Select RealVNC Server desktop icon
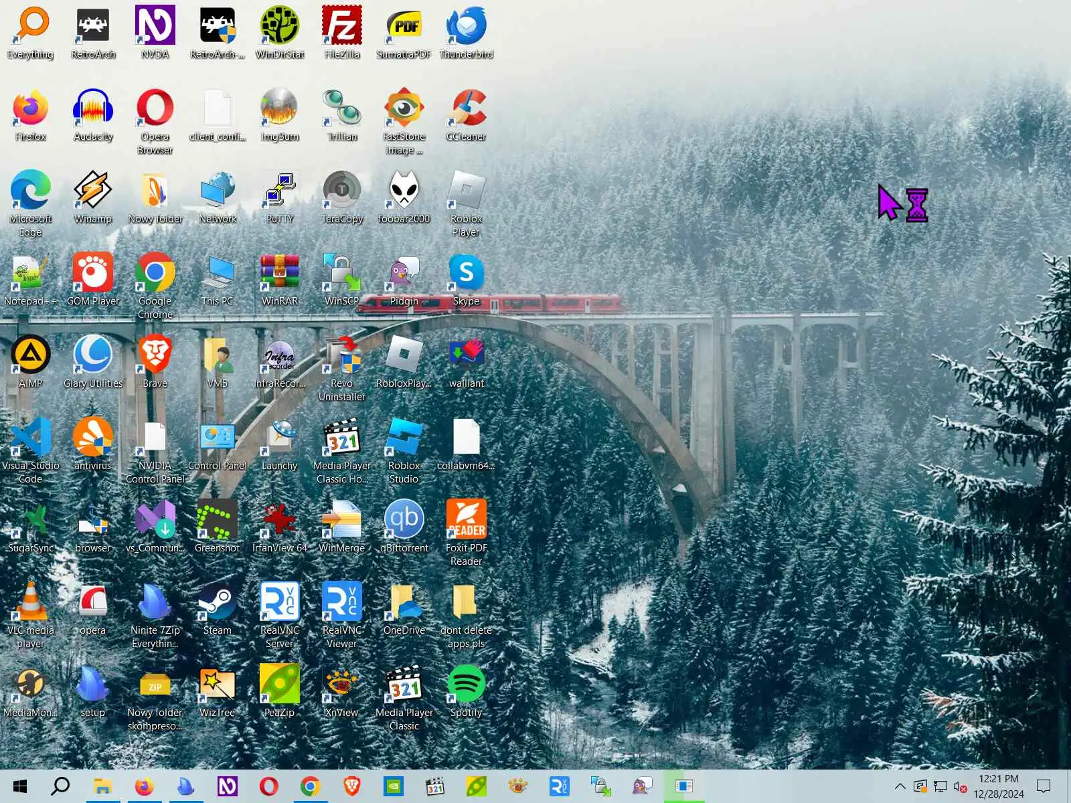This screenshot has width=1071, height=803. pos(280,615)
